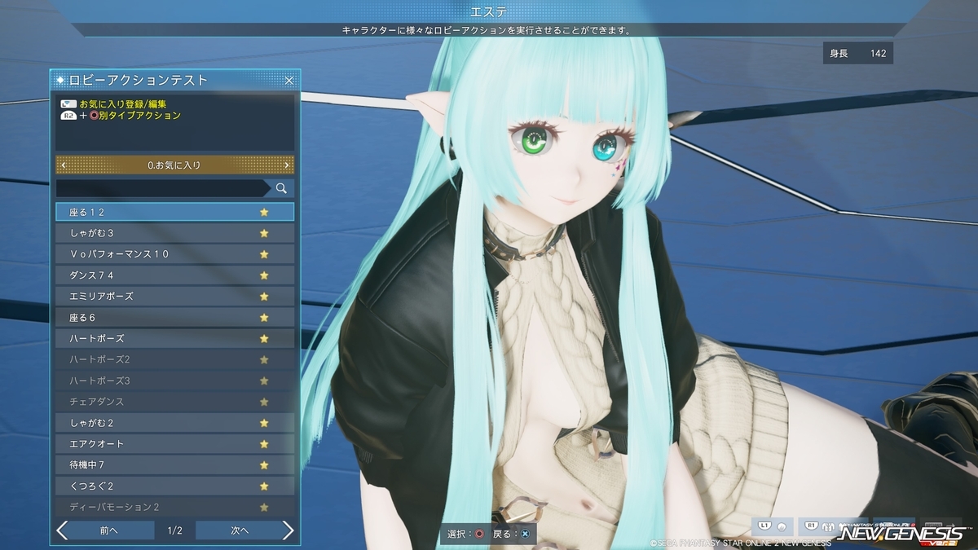Viewport: 978px width, 550px height.
Task: Select the greyed ハートポーズ2 entry
Action: pos(174,359)
